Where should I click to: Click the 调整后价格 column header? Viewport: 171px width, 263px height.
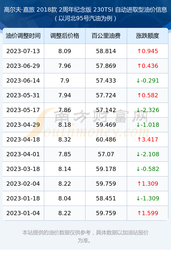pos(65,36)
